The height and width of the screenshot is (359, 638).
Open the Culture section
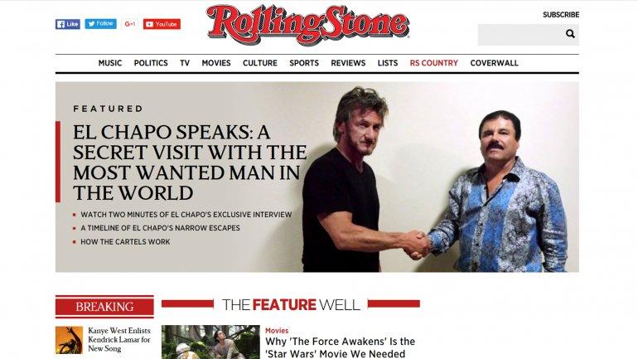point(259,63)
